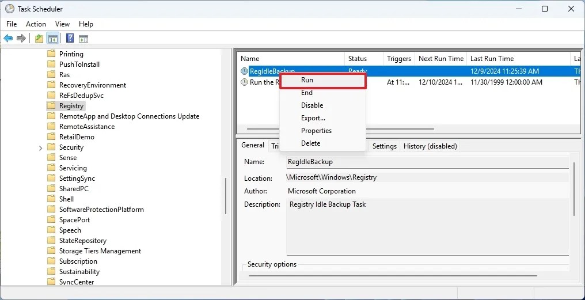Click the Description box with Registry Idle Backup Task
Viewport: 585px width, 300px height.
[428, 227]
